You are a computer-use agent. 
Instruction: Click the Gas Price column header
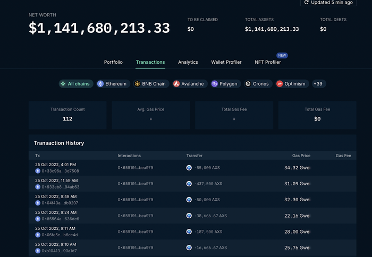[301, 156]
